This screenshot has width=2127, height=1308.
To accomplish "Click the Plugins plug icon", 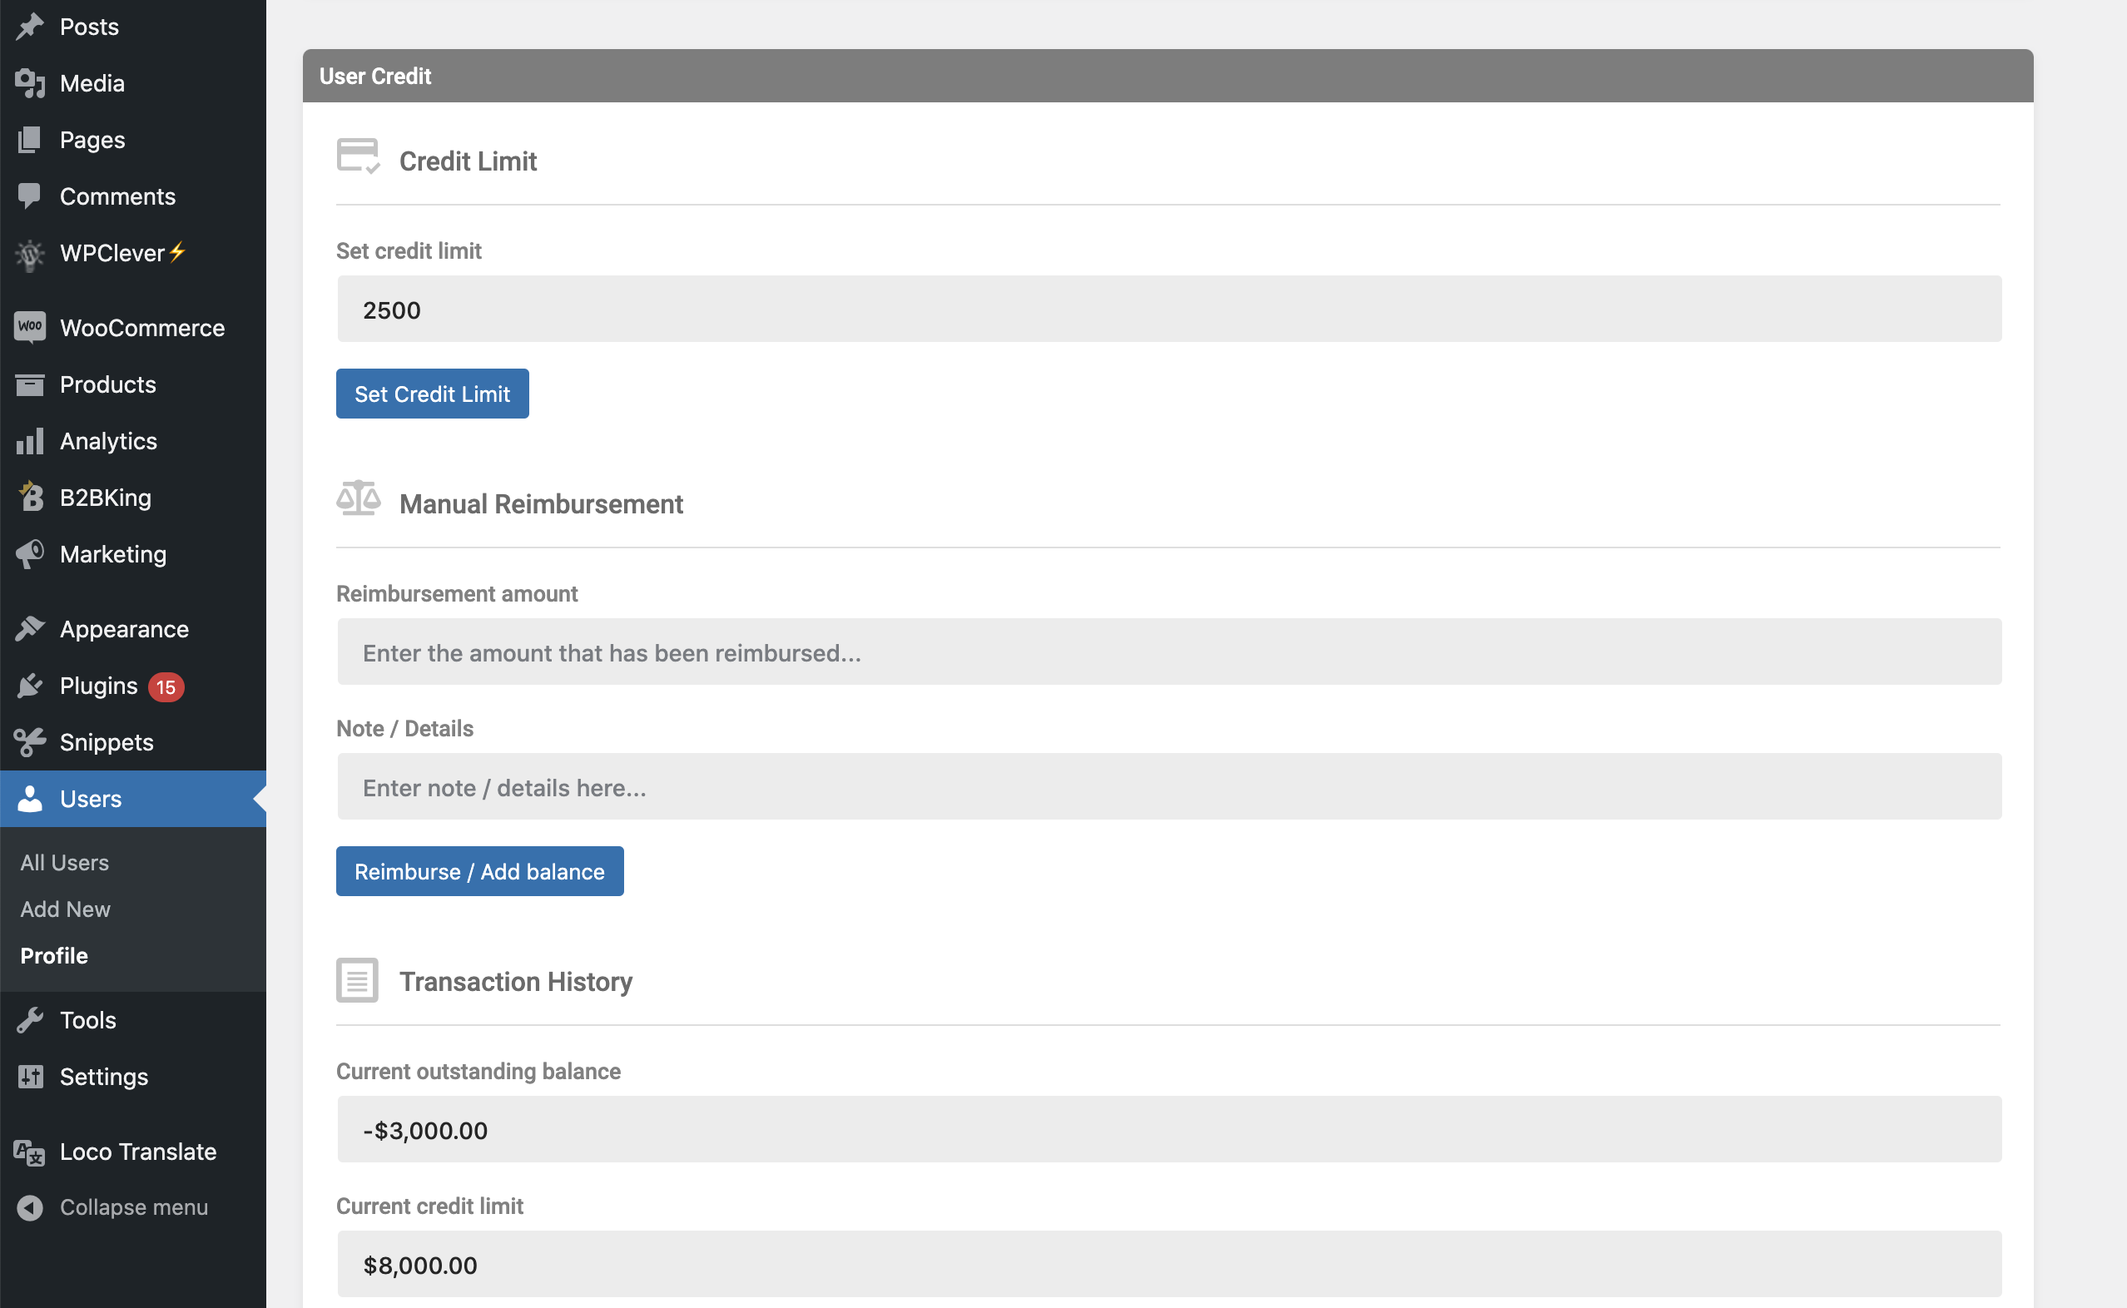I will [30, 686].
